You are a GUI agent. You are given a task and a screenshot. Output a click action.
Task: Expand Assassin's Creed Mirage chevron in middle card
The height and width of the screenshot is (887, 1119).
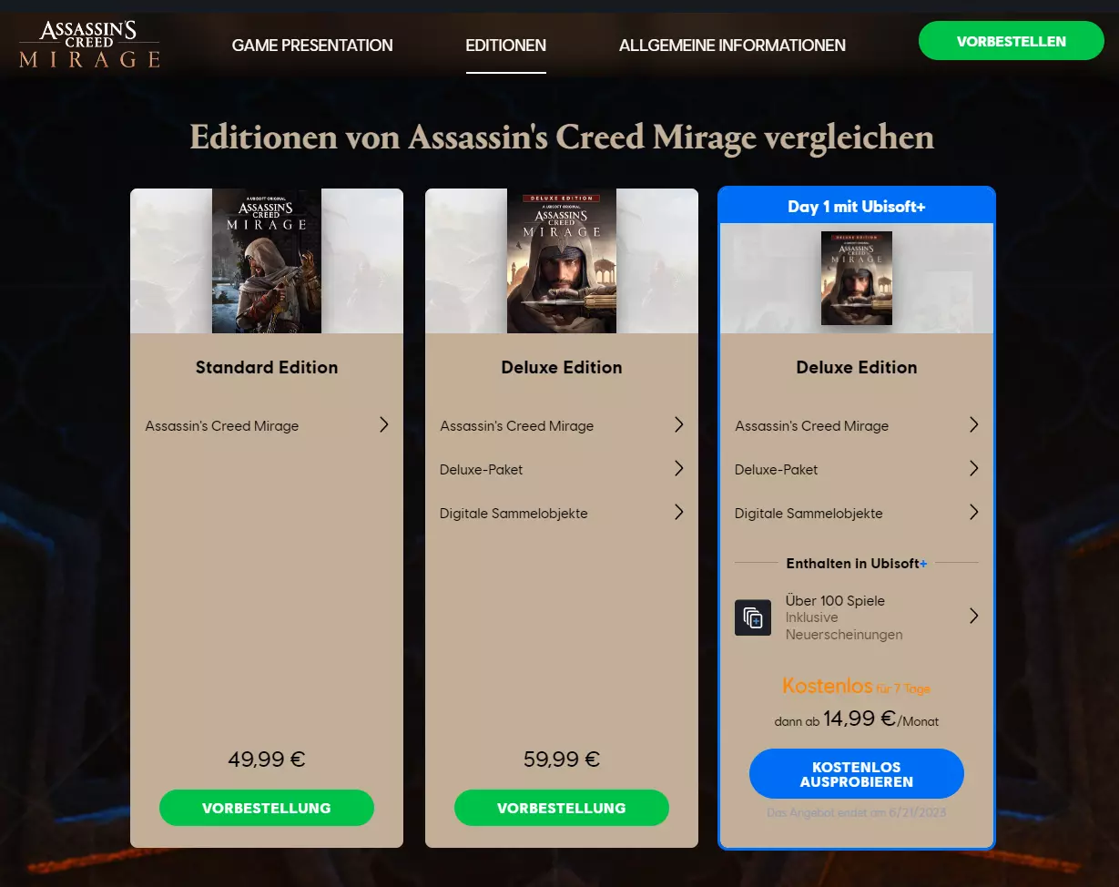coord(679,424)
